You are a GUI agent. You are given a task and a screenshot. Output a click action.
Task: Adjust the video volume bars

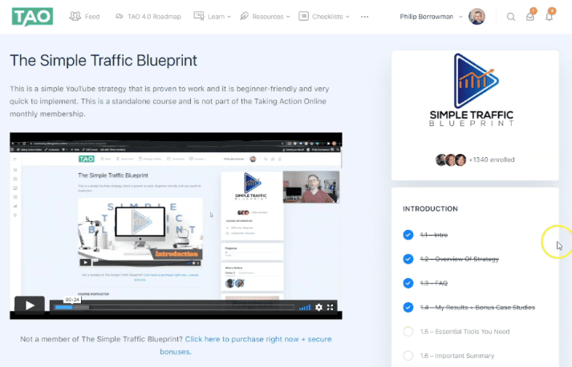tap(305, 308)
